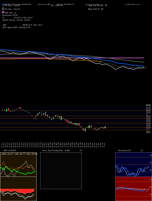The width and height of the screenshot is (152, 201).
Task: Click the magenta 200 Day horizontal line
Action: [72, 58]
